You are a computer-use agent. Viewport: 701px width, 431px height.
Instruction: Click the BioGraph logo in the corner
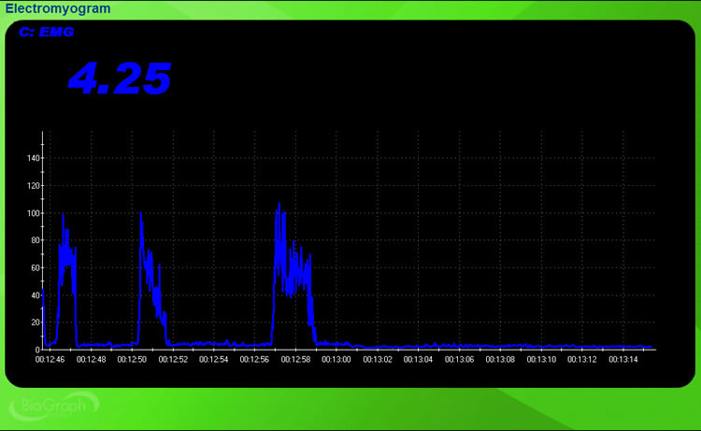[54, 406]
